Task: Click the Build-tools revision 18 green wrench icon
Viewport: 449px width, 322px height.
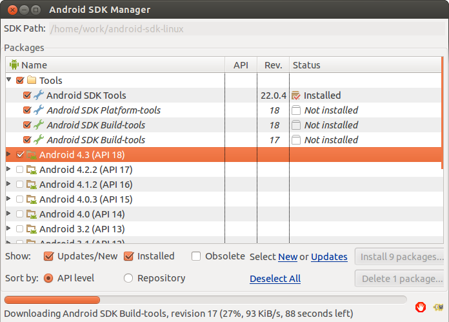Action: [39, 125]
